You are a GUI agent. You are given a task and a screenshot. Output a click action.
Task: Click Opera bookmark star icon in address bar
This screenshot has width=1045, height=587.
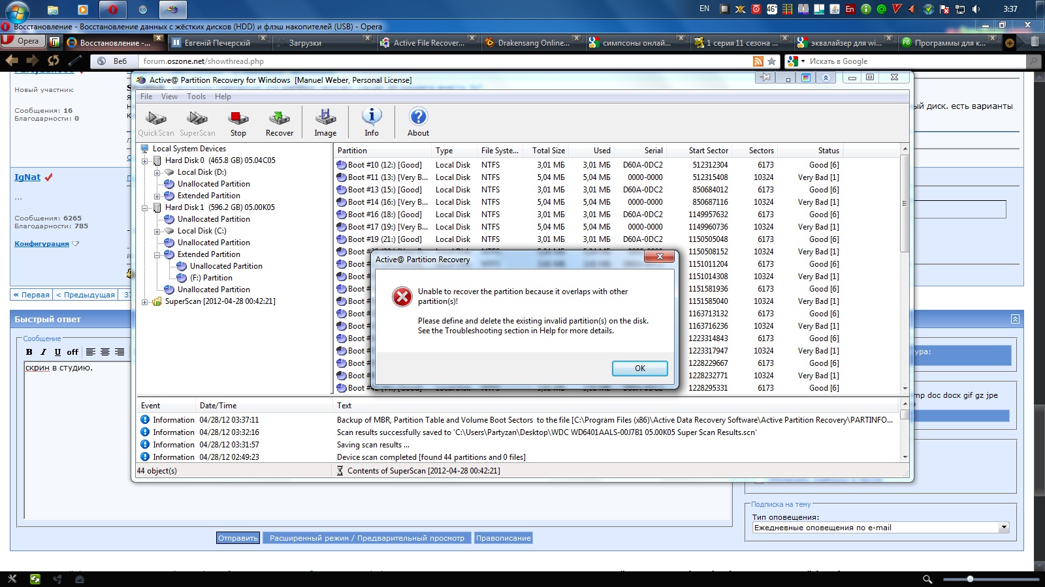pyautogui.click(x=771, y=61)
